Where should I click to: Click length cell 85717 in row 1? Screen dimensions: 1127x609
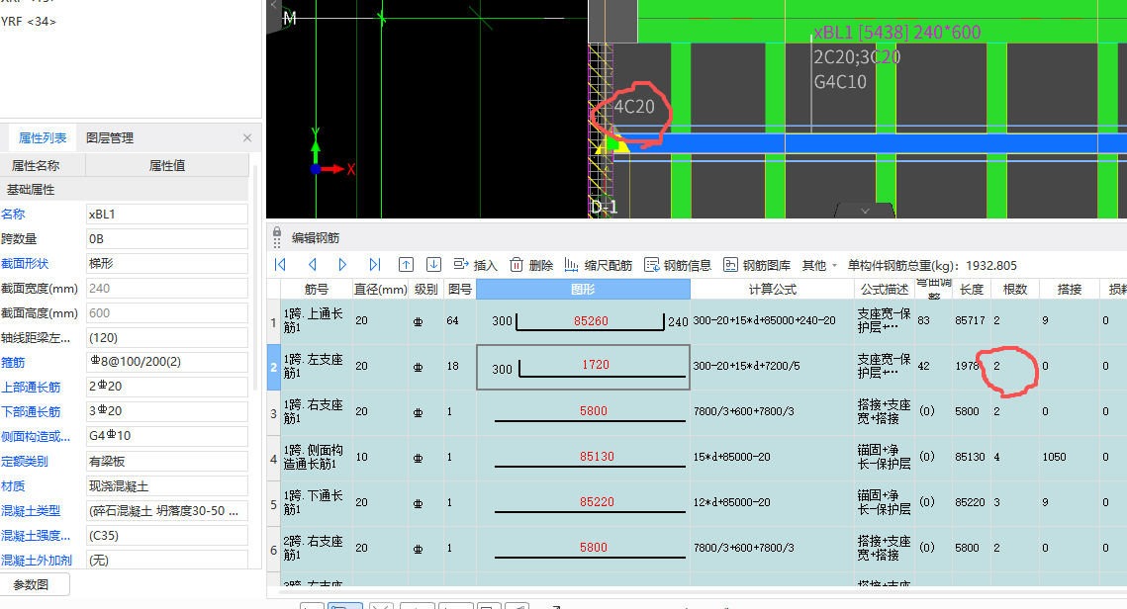[x=971, y=321]
